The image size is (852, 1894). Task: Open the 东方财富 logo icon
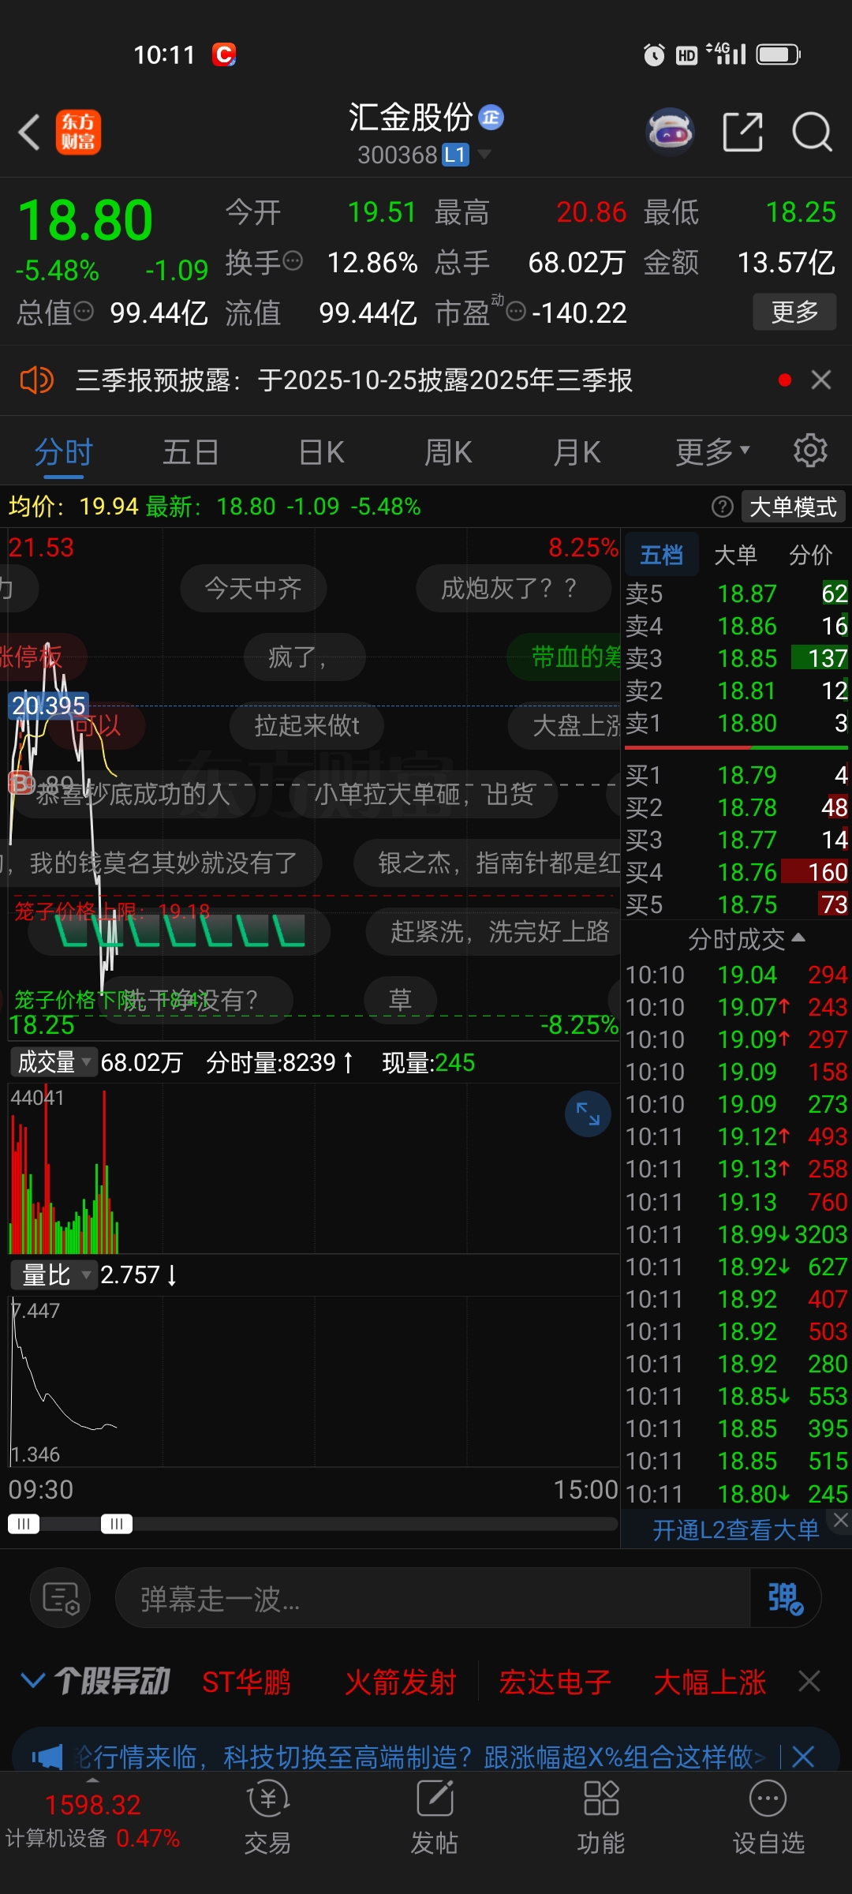pyautogui.click(x=78, y=132)
